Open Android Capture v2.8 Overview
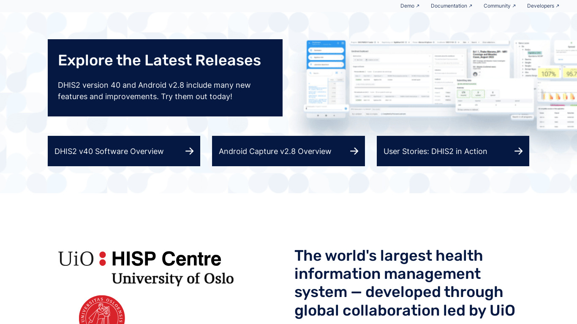The height and width of the screenshot is (324, 577). tap(288, 151)
